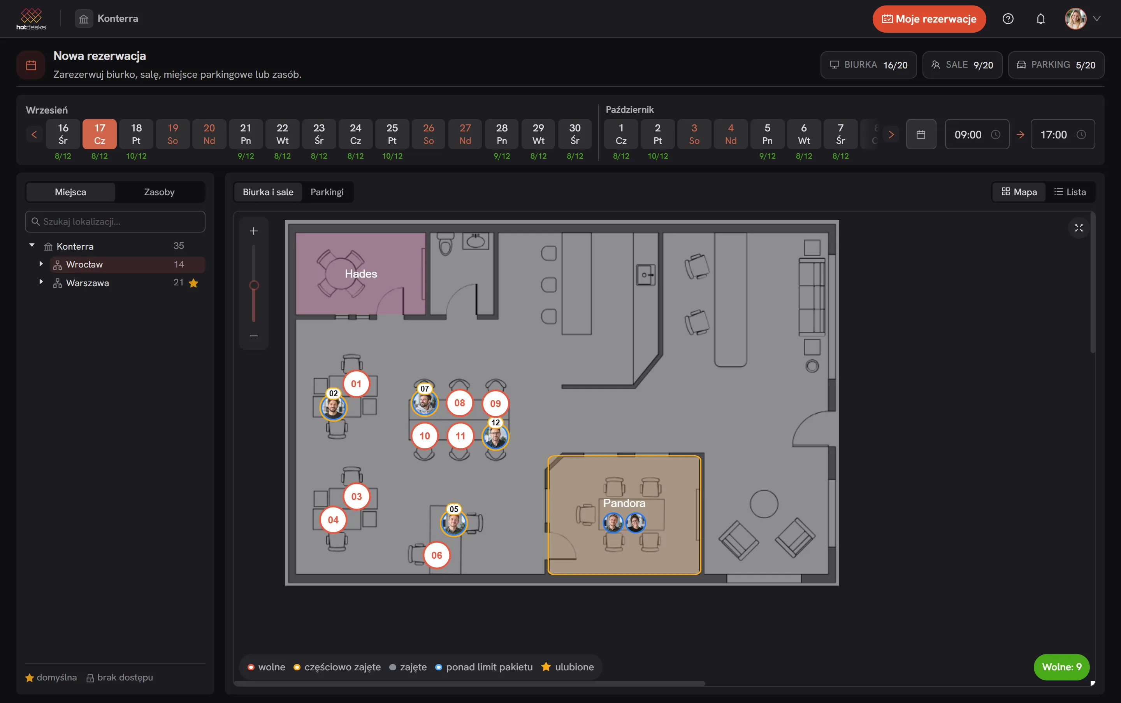
Task: Open Moje rezerwacje
Action: point(929,19)
